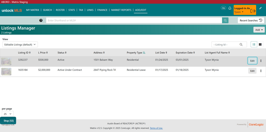The image size is (266, 132).
Task: Click the 1501 Balsam Way address
Action: [x=103, y=60]
